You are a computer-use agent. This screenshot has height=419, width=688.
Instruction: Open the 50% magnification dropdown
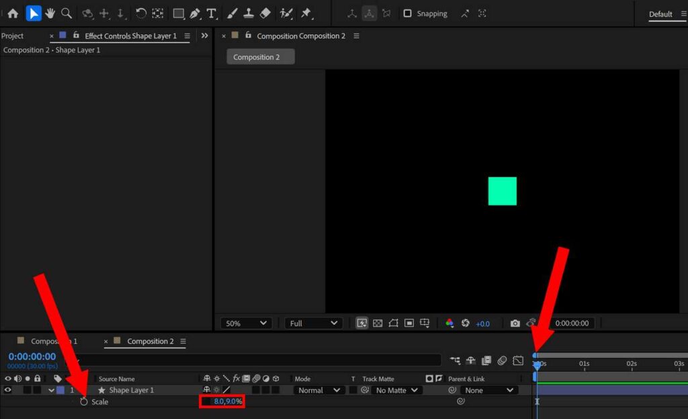(x=246, y=323)
